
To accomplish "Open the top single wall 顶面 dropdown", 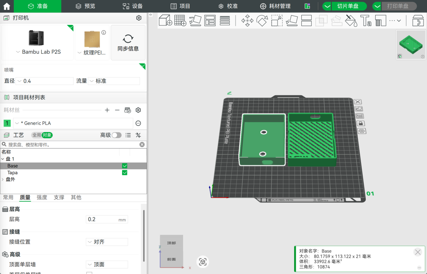I will coord(107,265).
